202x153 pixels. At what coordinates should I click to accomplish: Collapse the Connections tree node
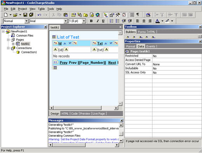point(8,48)
